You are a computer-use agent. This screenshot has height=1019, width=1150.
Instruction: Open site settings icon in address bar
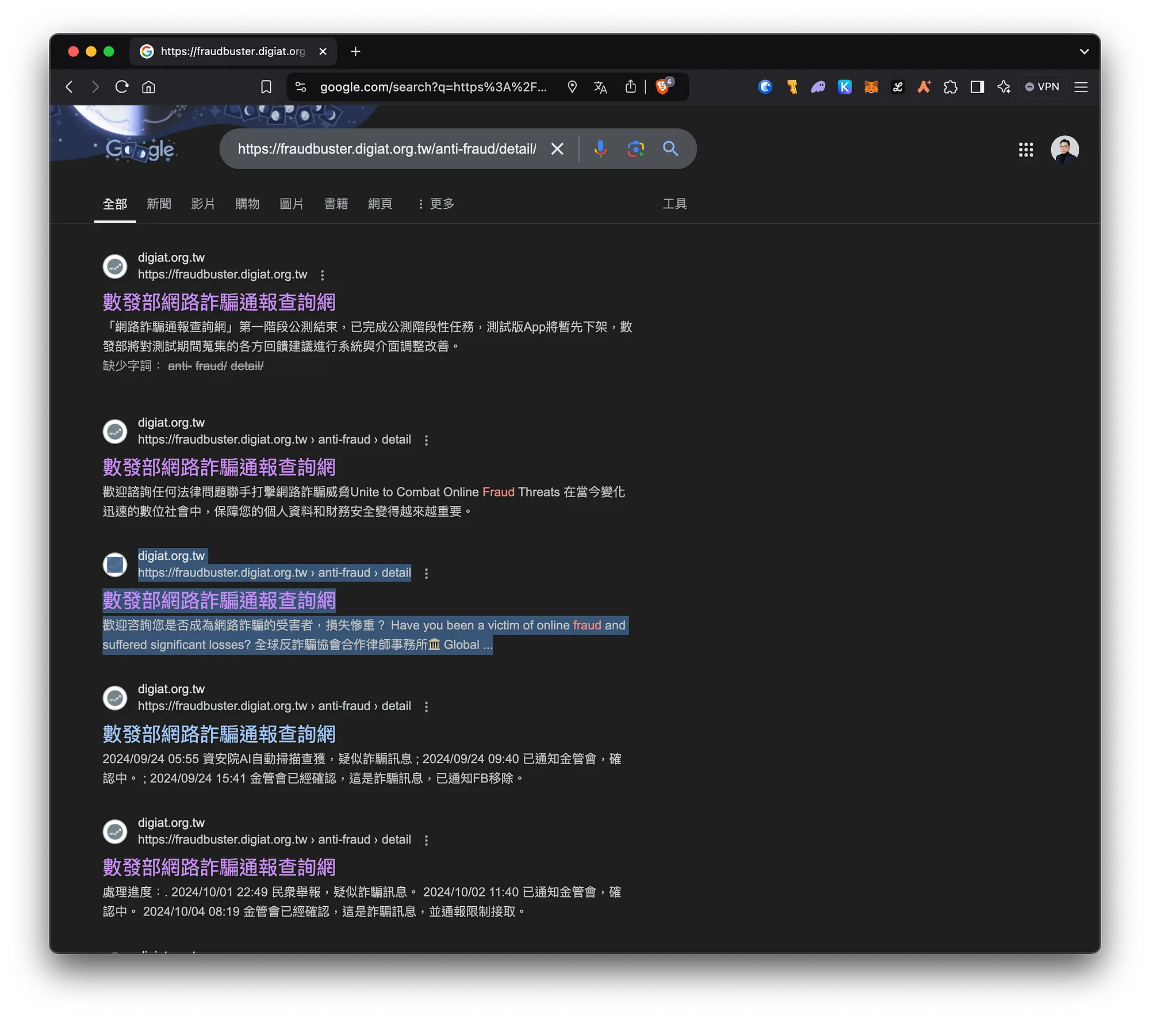(300, 87)
